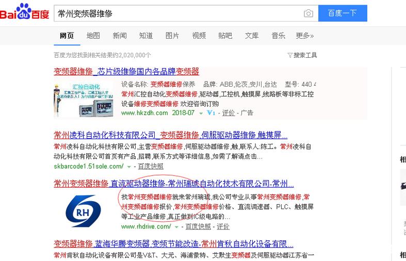This screenshot has width=406, height=261.
Task: Expand dropdown arrow next to www.rhdrive.com
Action: click(176, 227)
